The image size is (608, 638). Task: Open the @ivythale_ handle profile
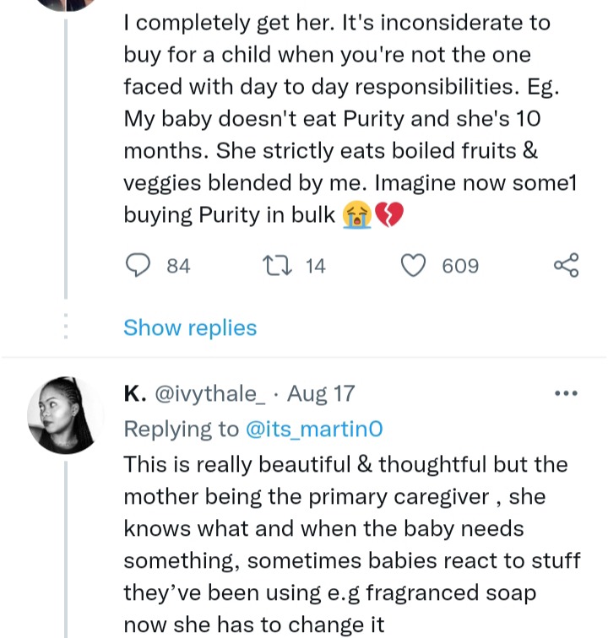(x=209, y=394)
